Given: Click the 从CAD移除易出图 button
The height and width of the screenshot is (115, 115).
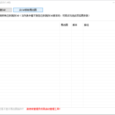Looking at the screenshot, I should click(x=28, y=10).
